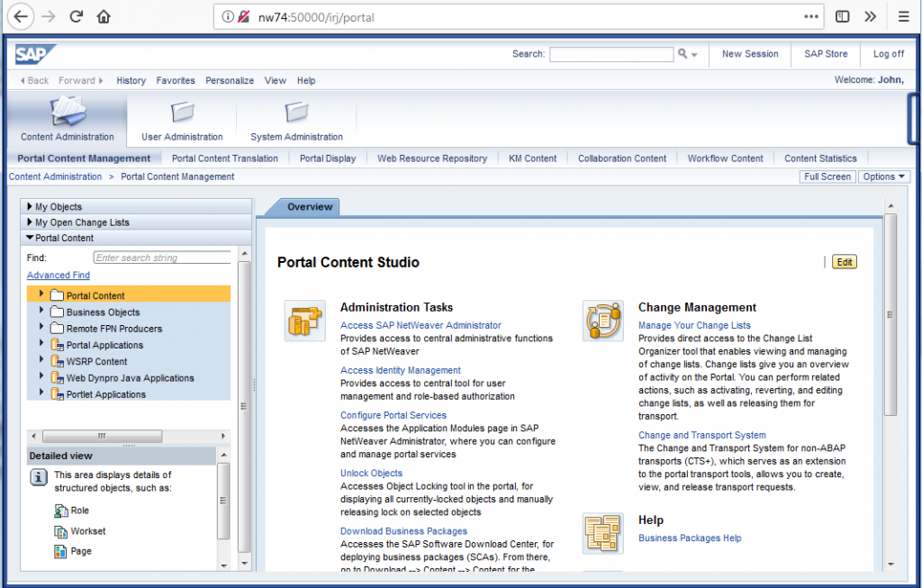Open the search options dropdown arrow
Viewport: 922px width, 588px height.
click(694, 55)
